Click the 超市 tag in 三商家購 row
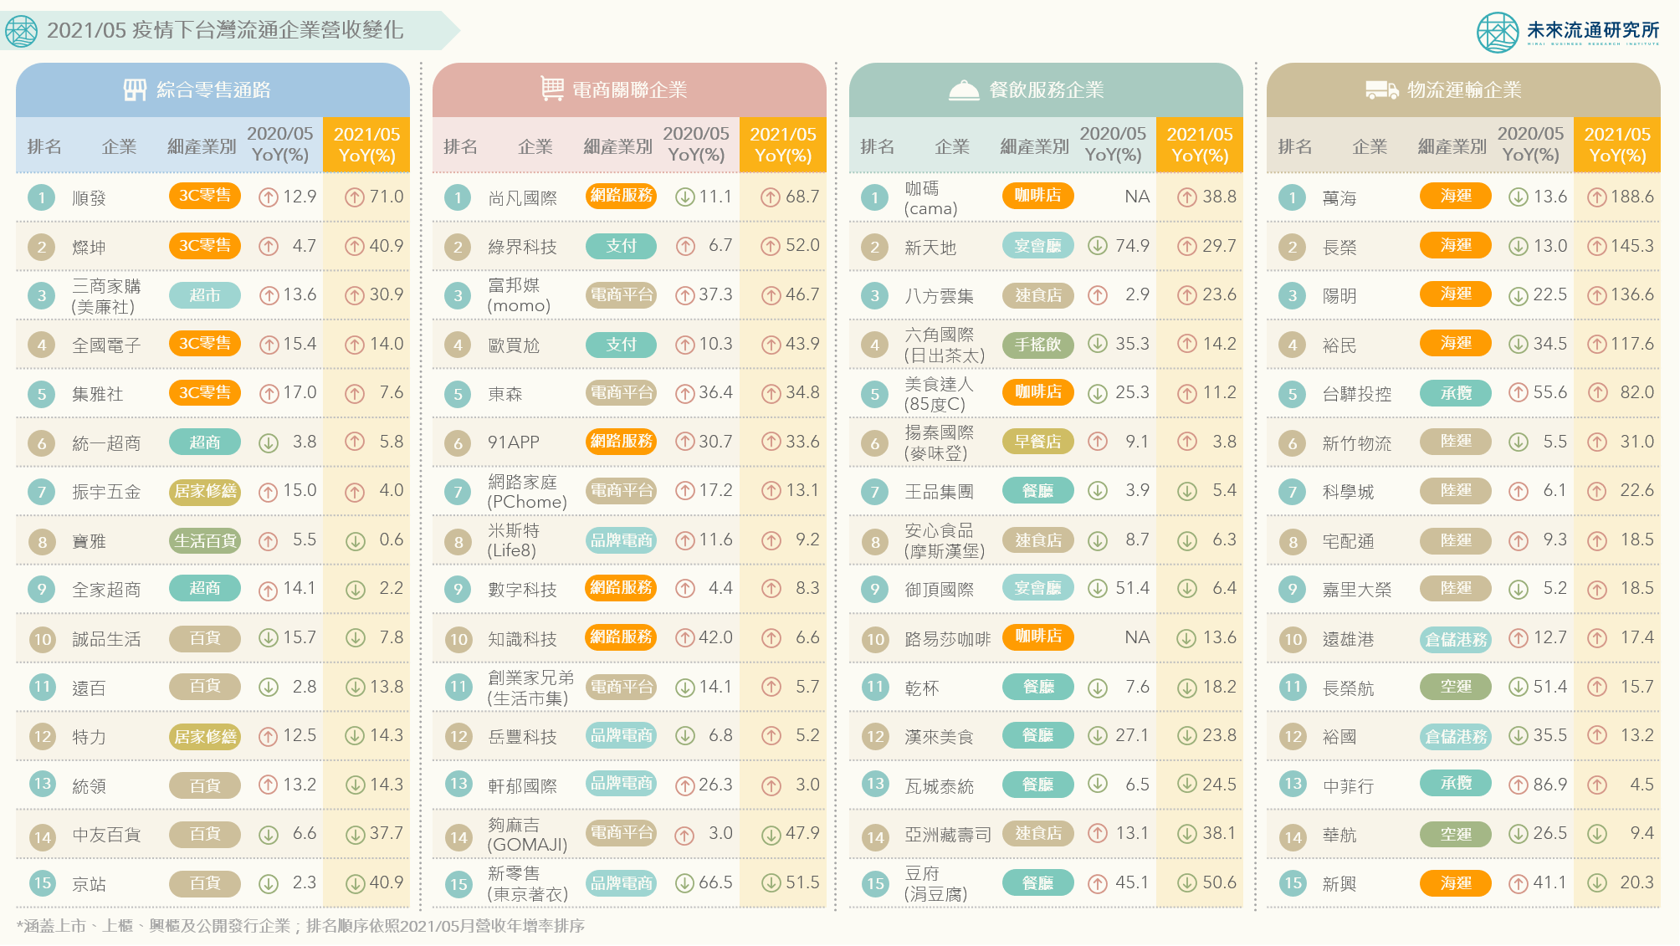 pyautogui.click(x=204, y=295)
